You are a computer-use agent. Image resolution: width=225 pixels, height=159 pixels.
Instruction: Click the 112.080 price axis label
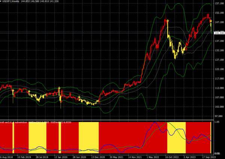click(219, 88)
